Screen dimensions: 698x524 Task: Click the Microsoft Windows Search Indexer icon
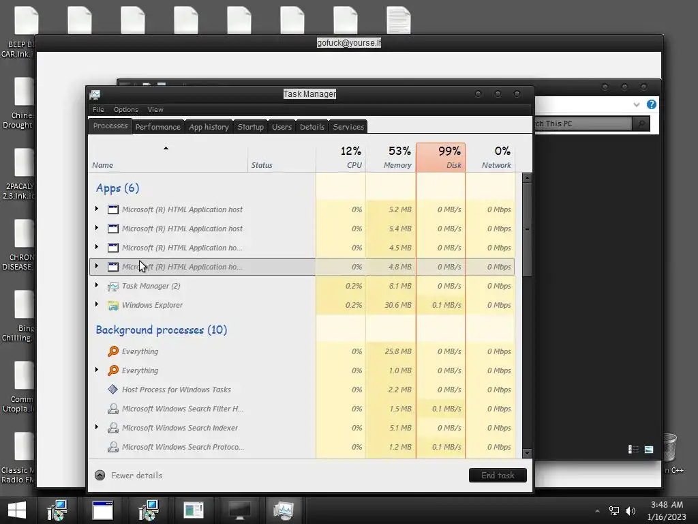coord(113,428)
